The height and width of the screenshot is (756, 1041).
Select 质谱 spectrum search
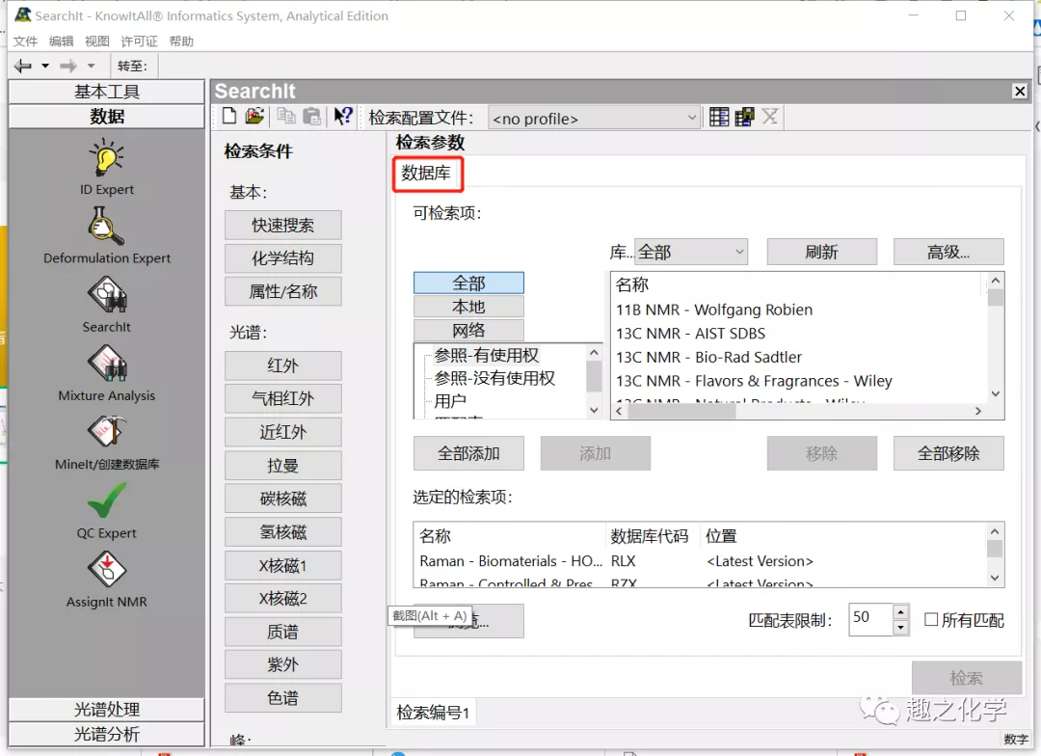282,632
